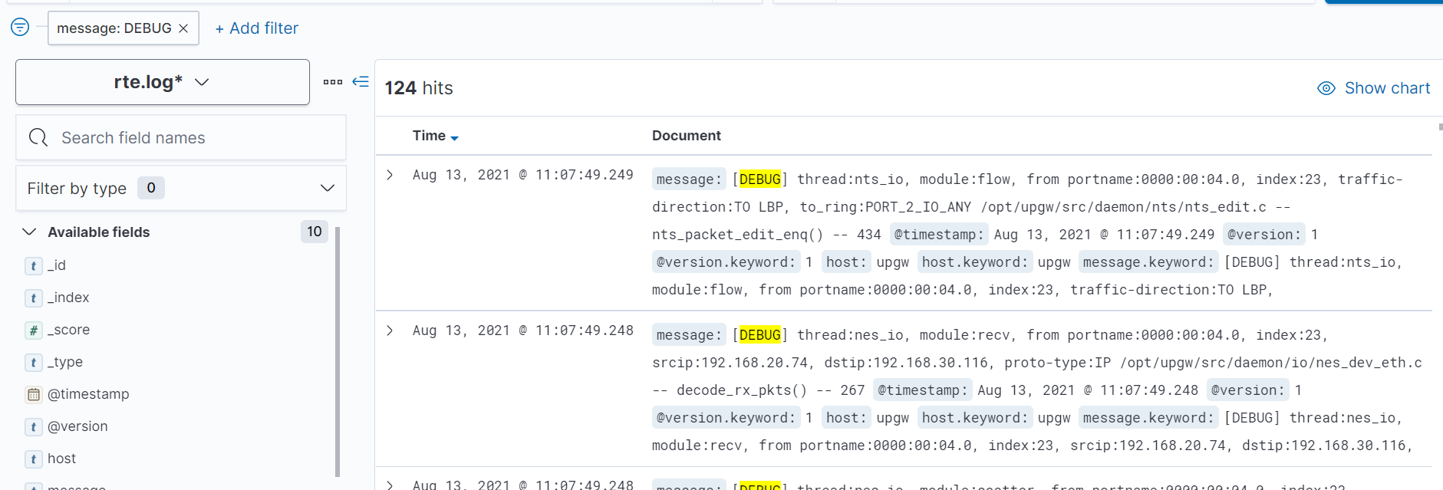This screenshot has height=490, width=1443.
Task: Click the Document column header
Action: [687, 136]
